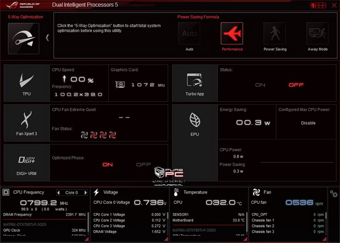This screenshot has width=340, height=243.
Task: Click the Temperature thermometer icon
Action: [x=176, y=192]
